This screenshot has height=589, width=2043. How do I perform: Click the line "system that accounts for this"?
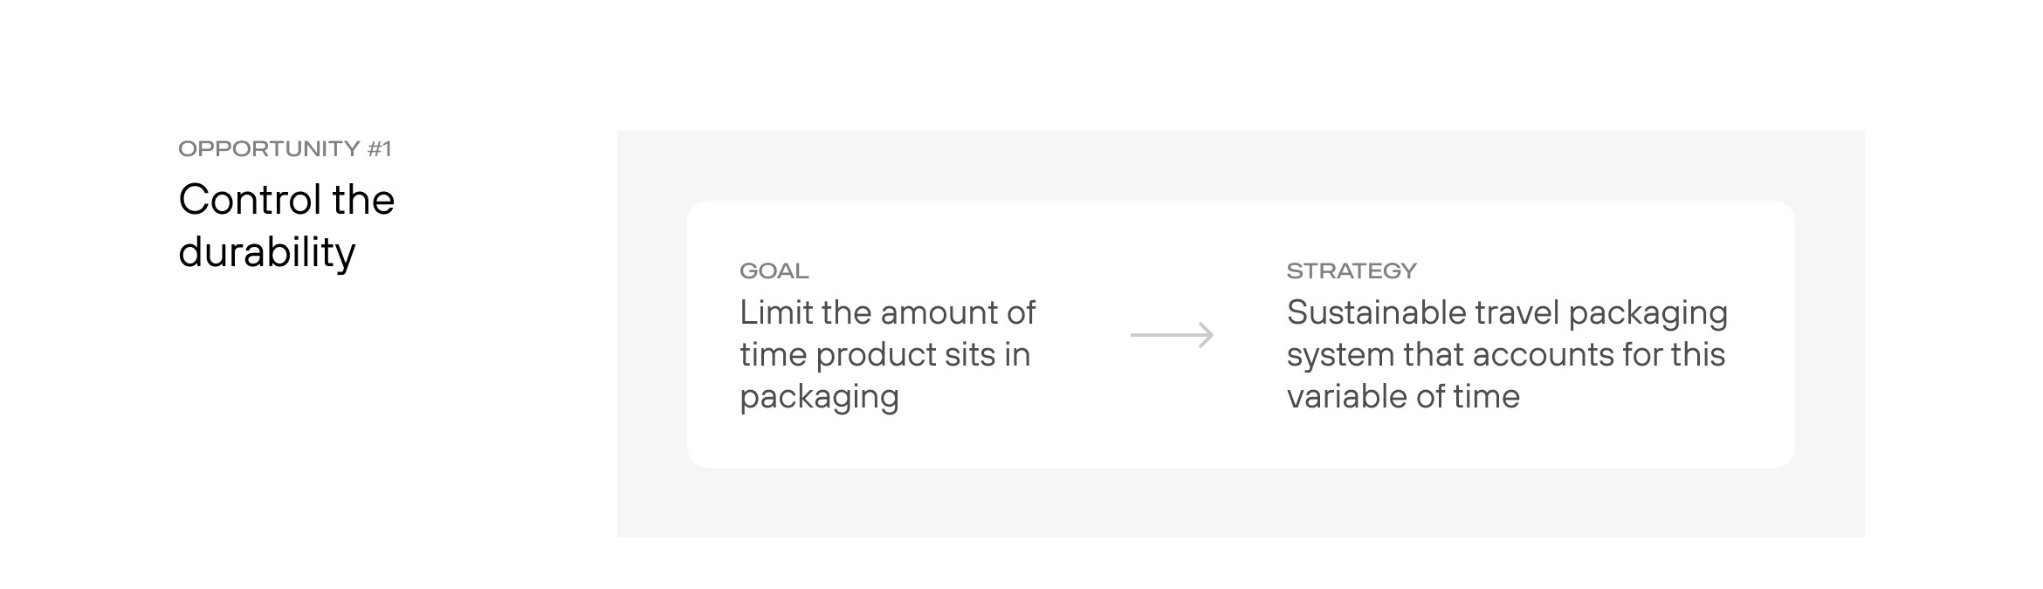tap(1505, 354)
